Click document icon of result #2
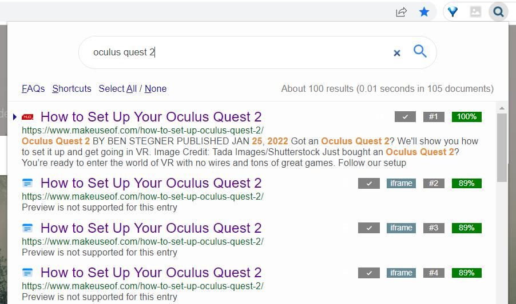Viewport: 516px width, 304px height. click(27, 183)
